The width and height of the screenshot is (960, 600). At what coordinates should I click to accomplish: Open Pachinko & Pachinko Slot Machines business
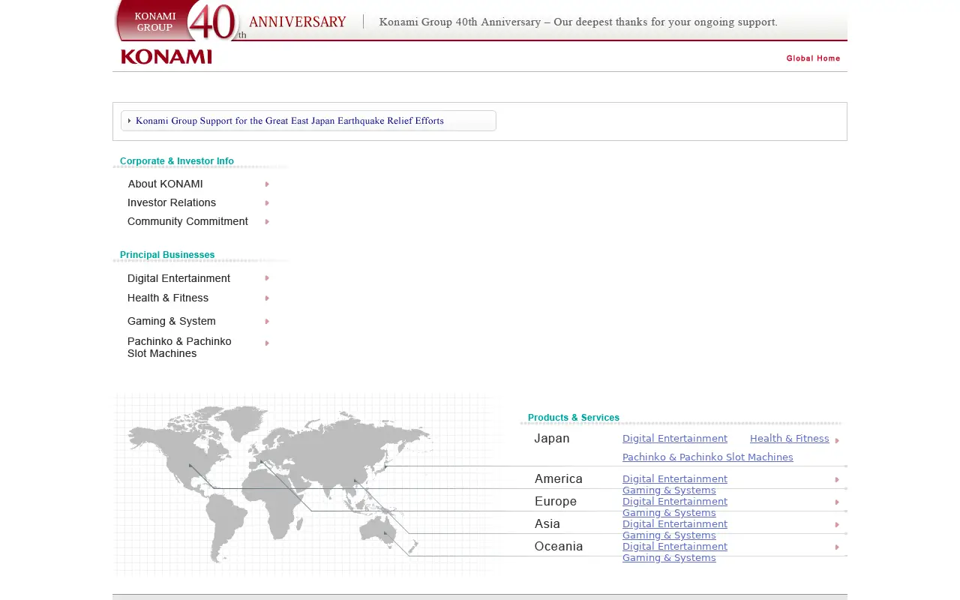(179, 347)
